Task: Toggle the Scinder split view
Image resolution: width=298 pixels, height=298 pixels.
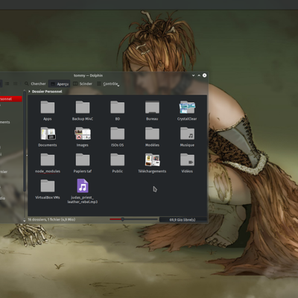Action: pos(83,83)
